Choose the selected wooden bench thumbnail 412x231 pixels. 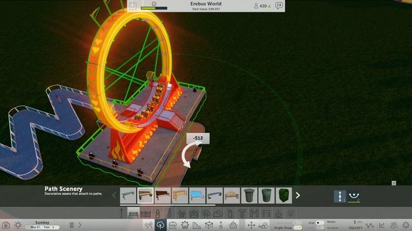coord(145,195)
